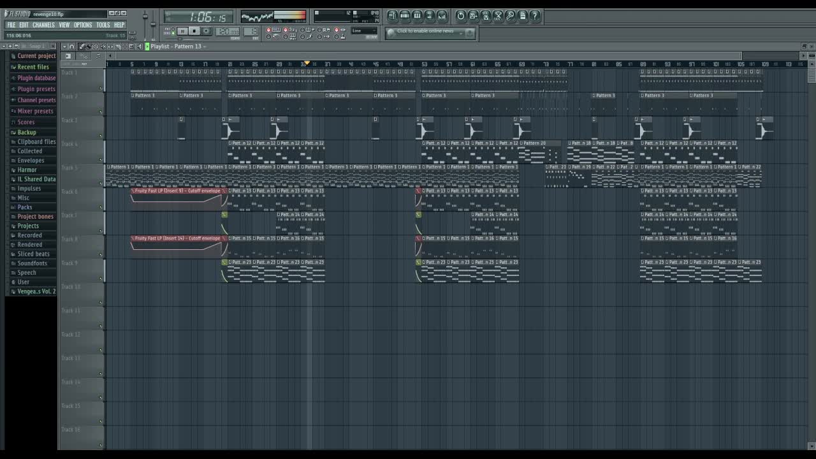Viewport: 816px width, 459px height.
Task: Click the Recent files browser entry
Action: [33, 66]
